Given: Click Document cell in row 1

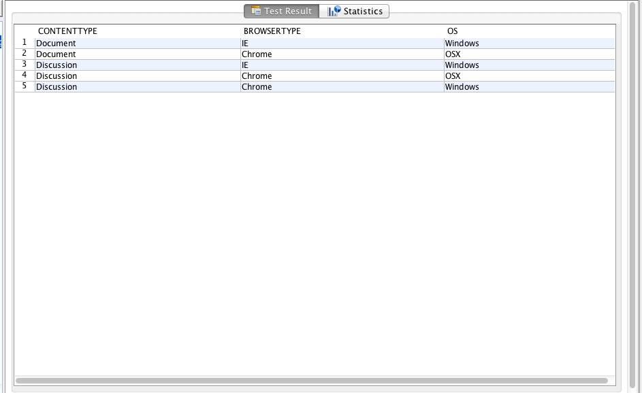Looking at the screenshot, I should [138, 44].
